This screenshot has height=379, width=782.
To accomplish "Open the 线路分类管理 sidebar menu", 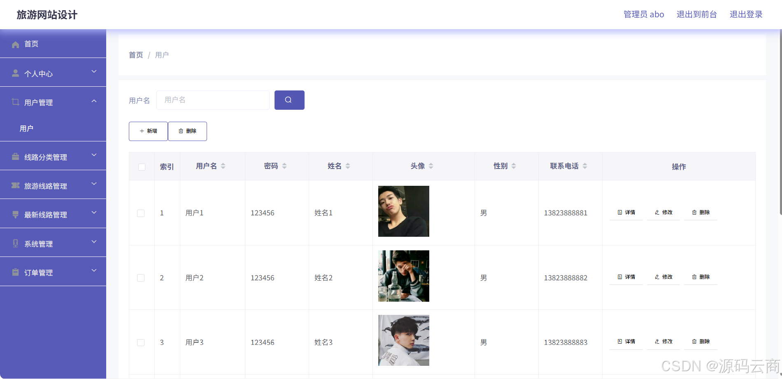I will pyautogui.click(x=53, y=156).
